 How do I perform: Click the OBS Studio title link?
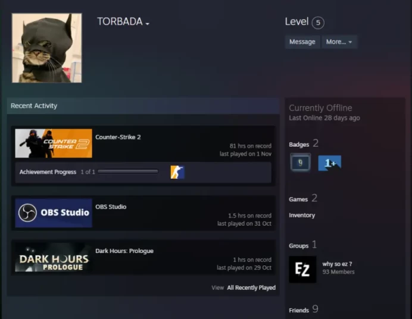(111, 207)
